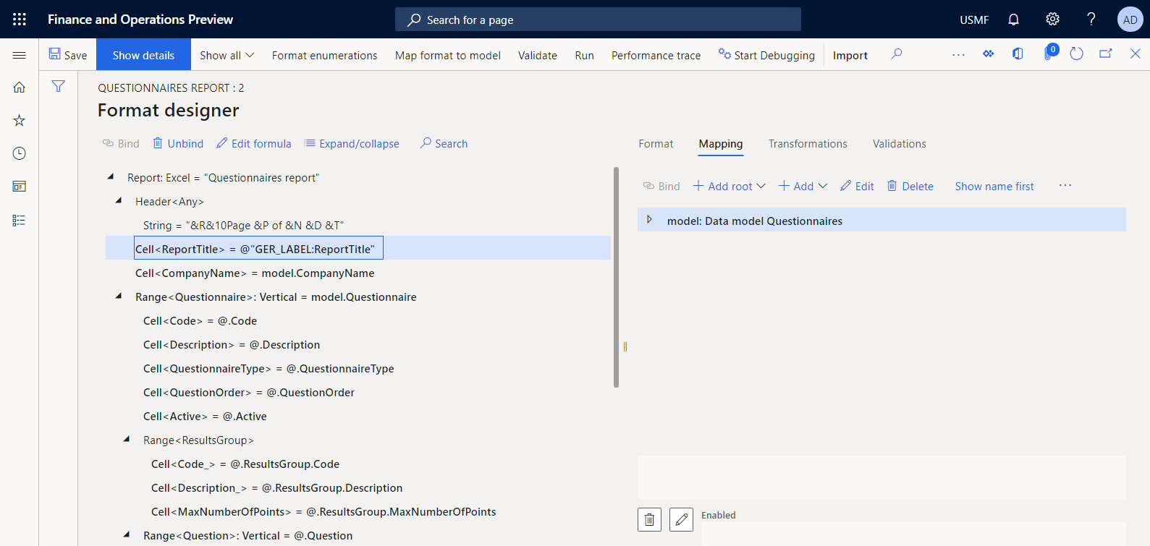
Task: Open the AD user account avatar
Action: tap(1130, 20)
